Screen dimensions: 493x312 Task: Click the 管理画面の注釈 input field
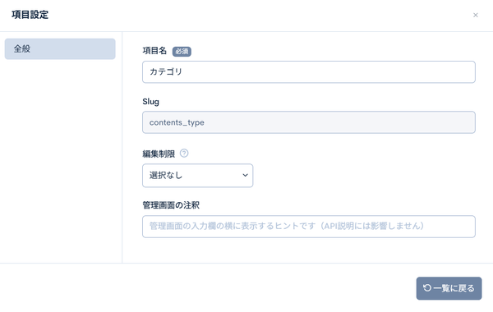[309, 227]
